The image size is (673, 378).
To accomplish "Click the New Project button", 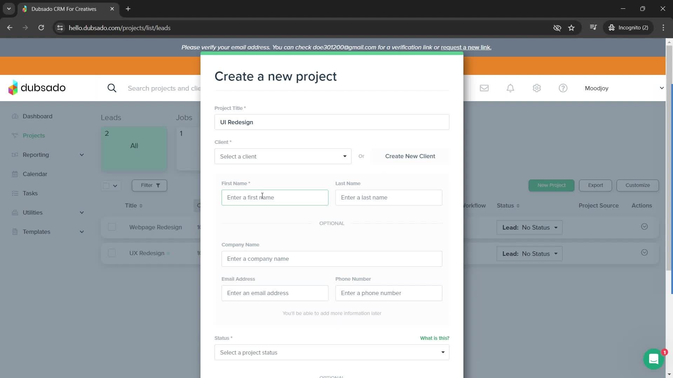I will 551,185.
